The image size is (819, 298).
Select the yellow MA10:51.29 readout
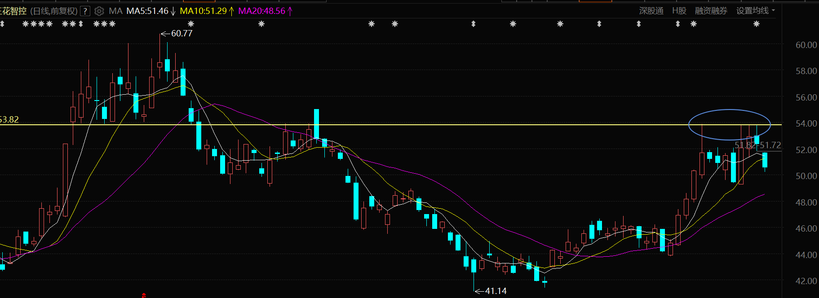pos(203,11)
